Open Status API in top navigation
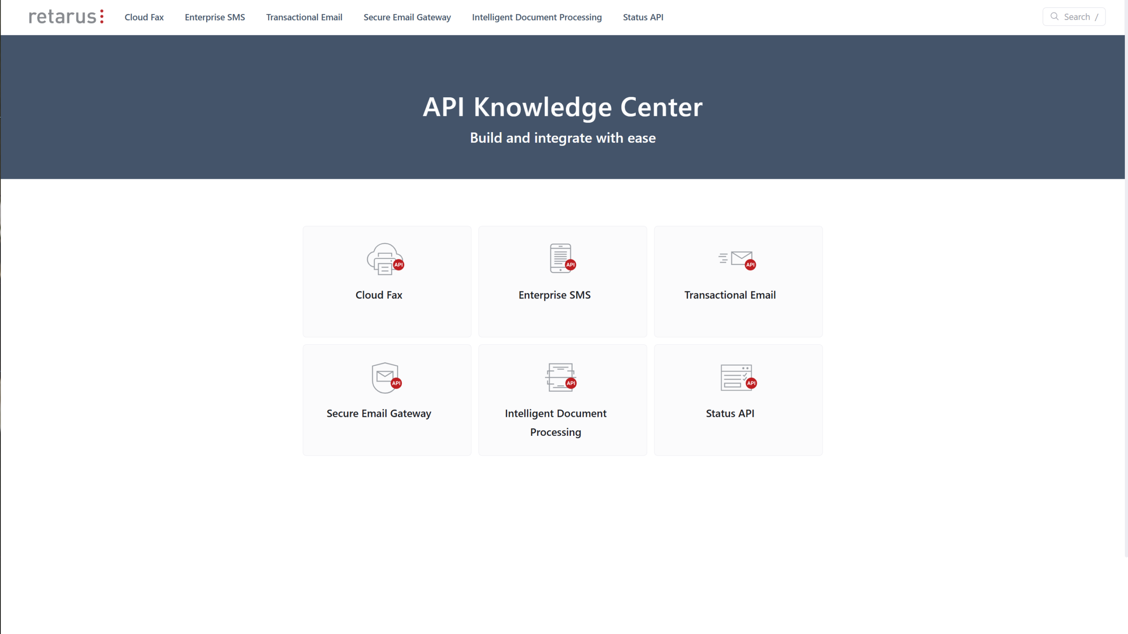Image resolution: width=1128 pixels, height=634 pixels. point(643,17)
